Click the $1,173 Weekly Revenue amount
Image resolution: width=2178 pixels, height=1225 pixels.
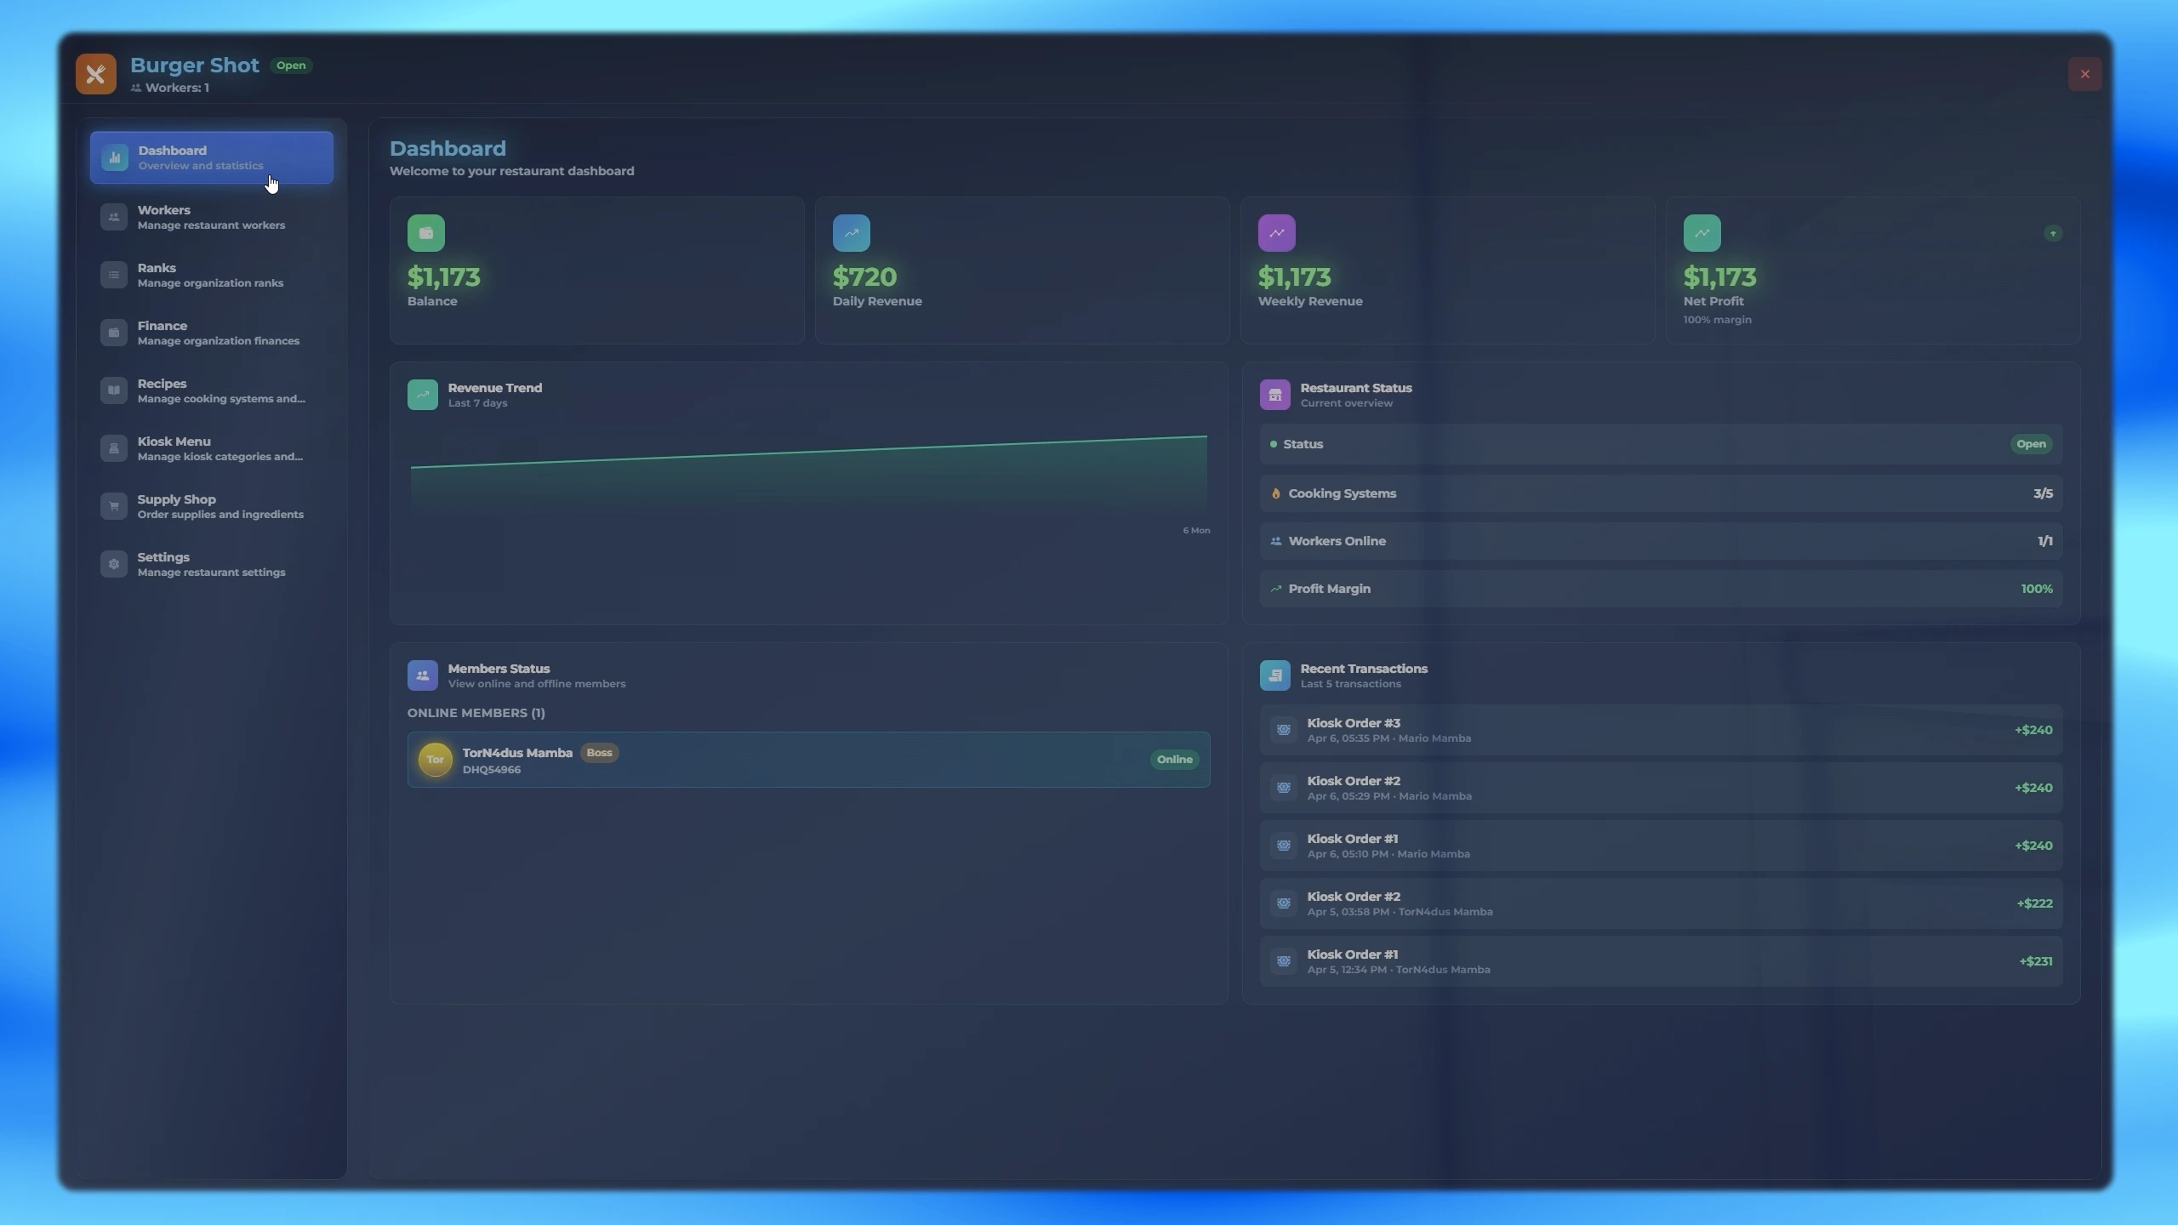[1294, 277]
